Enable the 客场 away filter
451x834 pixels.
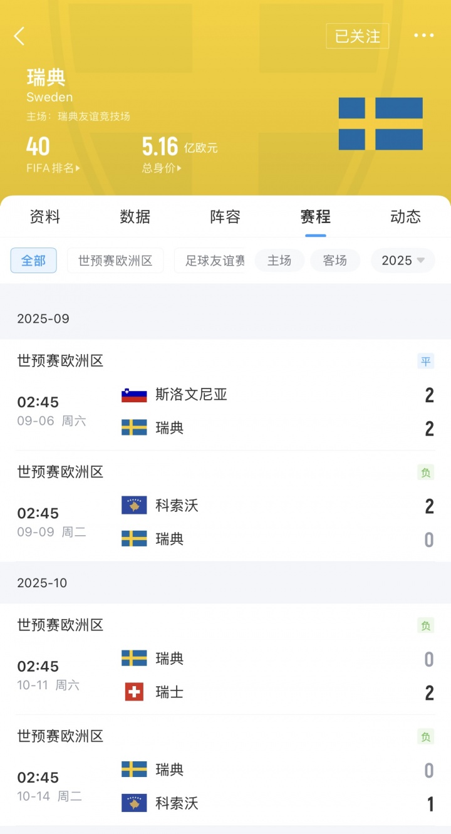(335, 261)
